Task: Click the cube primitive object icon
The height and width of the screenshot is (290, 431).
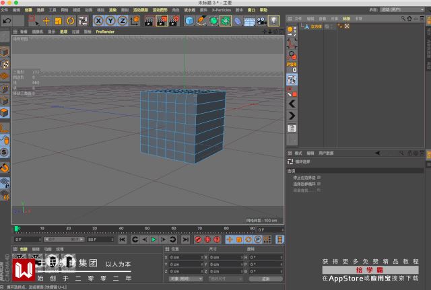Action: pyautogui.click(x=190, y=21)
